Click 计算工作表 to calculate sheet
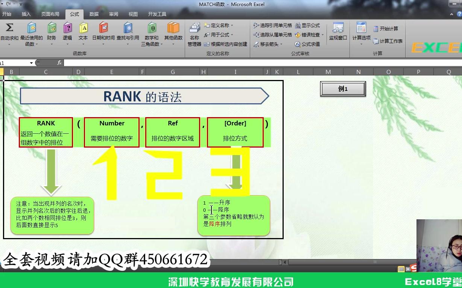 click(388, 41)
